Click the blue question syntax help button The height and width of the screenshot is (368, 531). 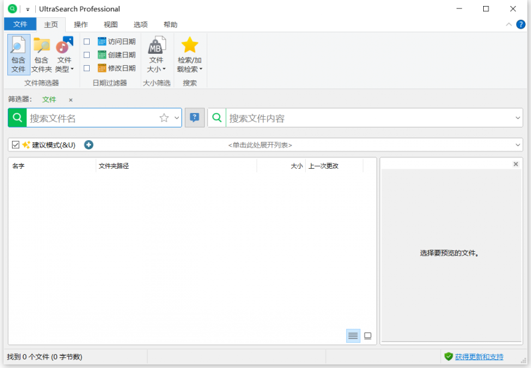pos(194,118)
